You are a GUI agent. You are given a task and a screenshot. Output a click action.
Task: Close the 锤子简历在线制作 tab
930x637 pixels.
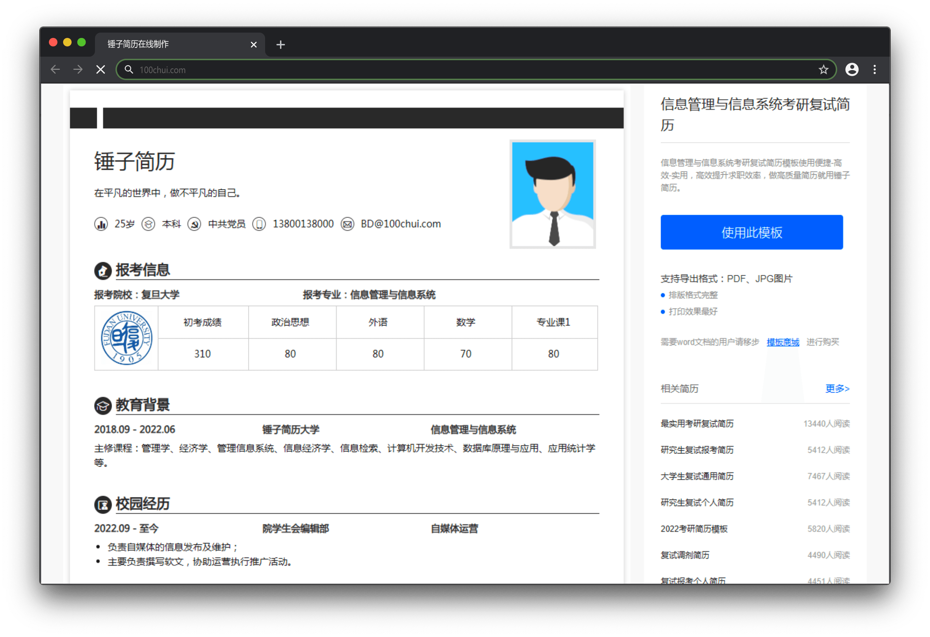pos(253,44)
